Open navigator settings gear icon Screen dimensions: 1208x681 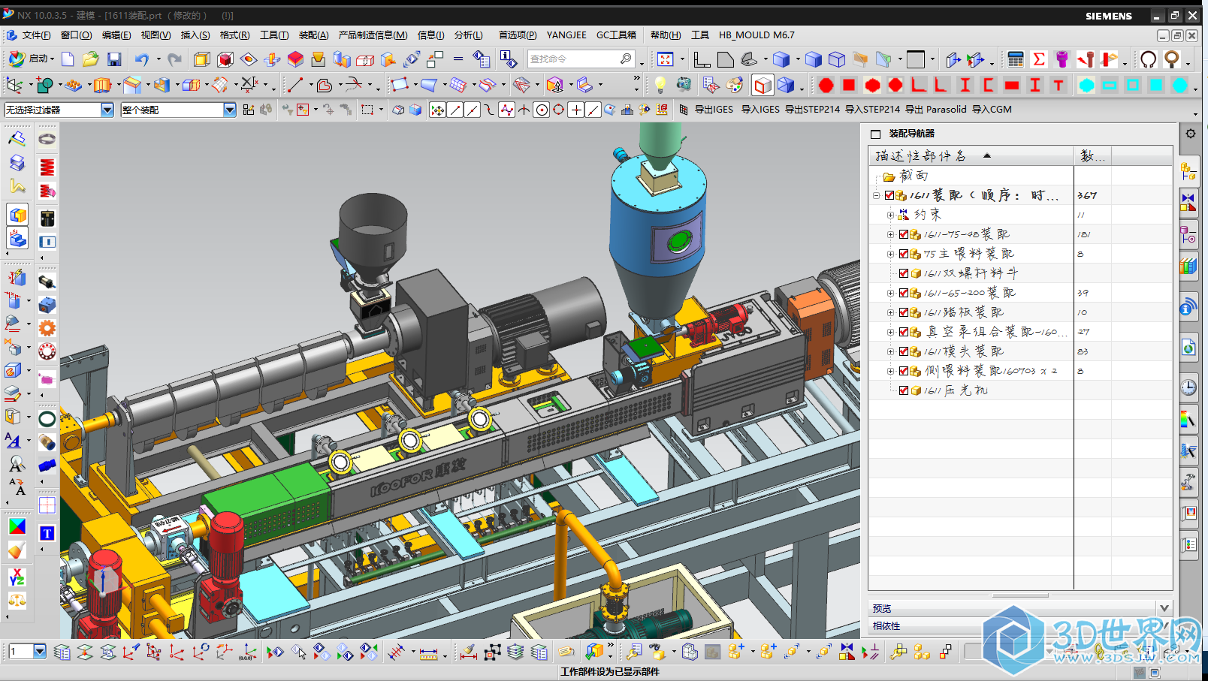coord(1191,134)
